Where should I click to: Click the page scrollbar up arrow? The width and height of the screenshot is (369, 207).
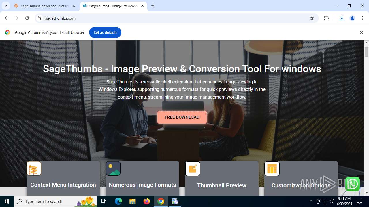coord(367,43)
